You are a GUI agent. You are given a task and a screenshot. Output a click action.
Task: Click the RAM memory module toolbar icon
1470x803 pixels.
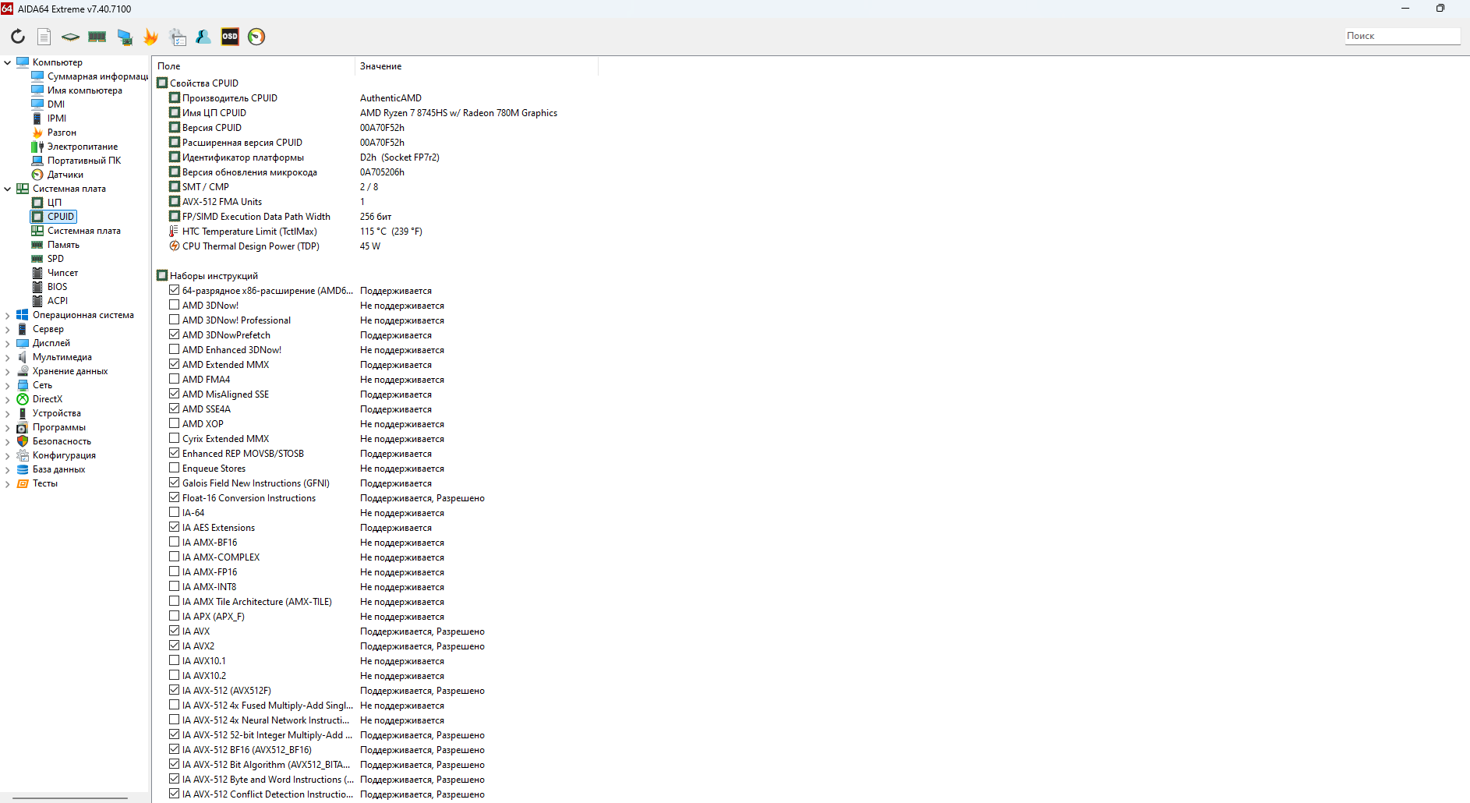[x=97, y=37]
